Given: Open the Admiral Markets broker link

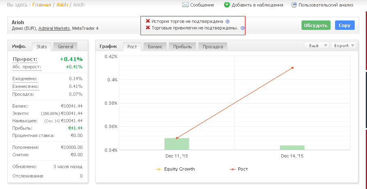Looking at the screenshot, I should coord(54,28).
